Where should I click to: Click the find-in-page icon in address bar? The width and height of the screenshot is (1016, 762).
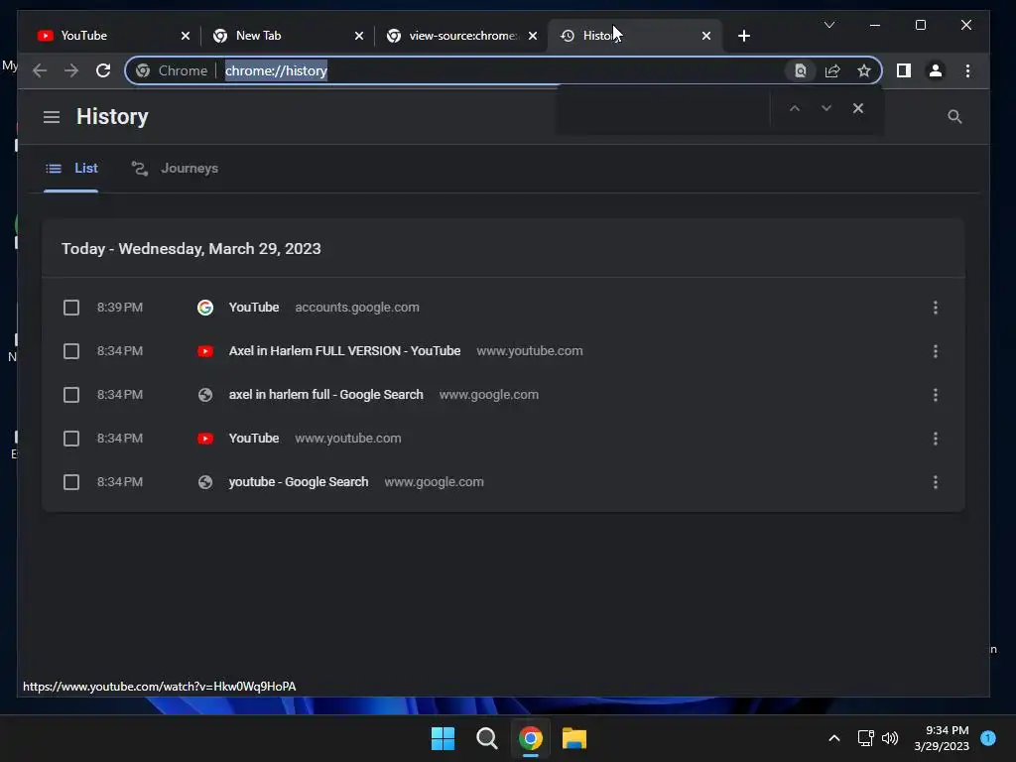coord(801,70)
